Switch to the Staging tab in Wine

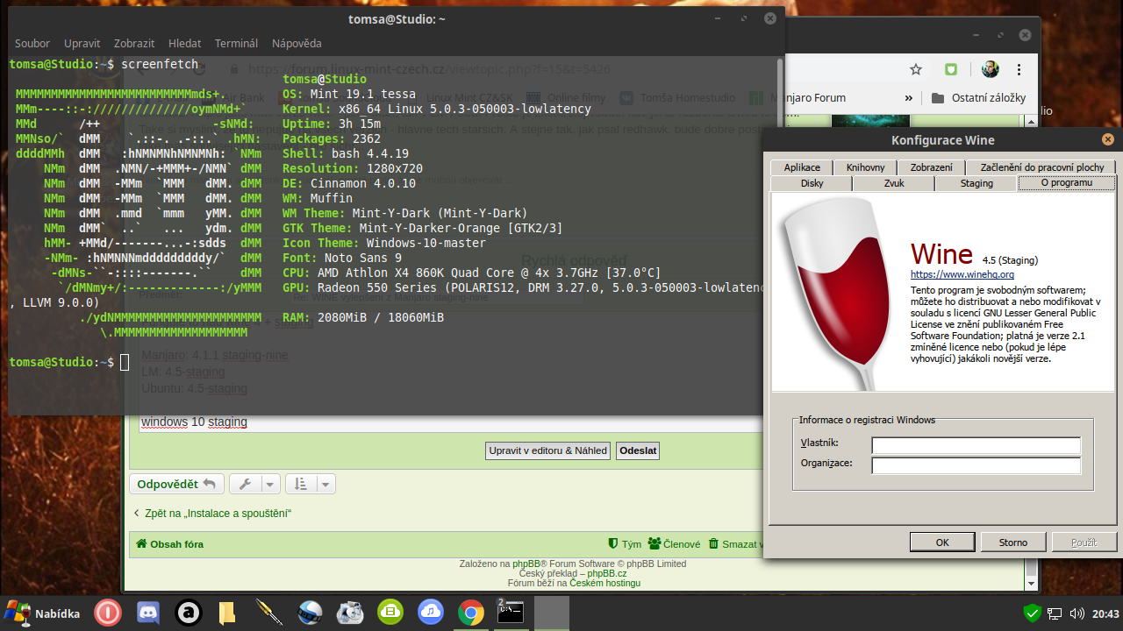(976, 183)
